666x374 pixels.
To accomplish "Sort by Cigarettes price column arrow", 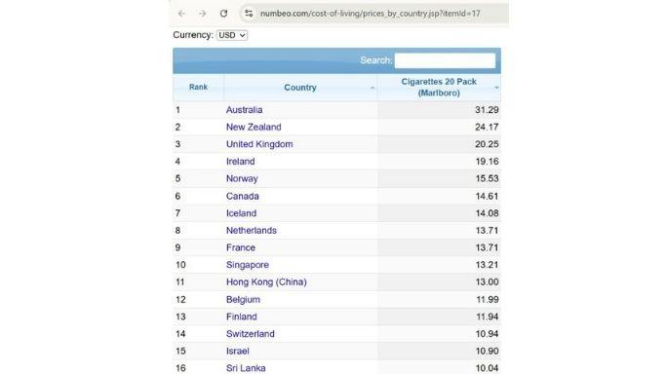I will pos(496,88).
